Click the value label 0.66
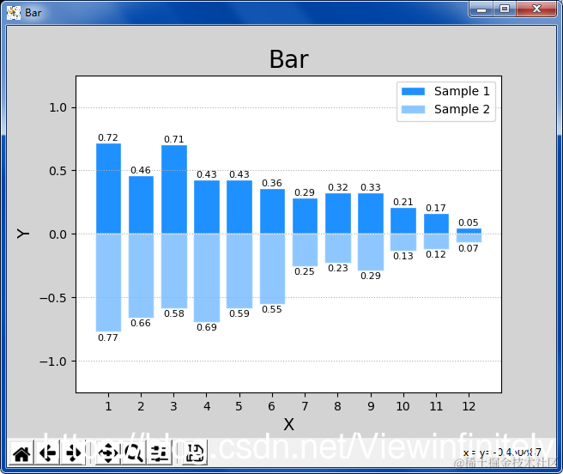This screenshot has width=563, height=474. tap(141, 323)
